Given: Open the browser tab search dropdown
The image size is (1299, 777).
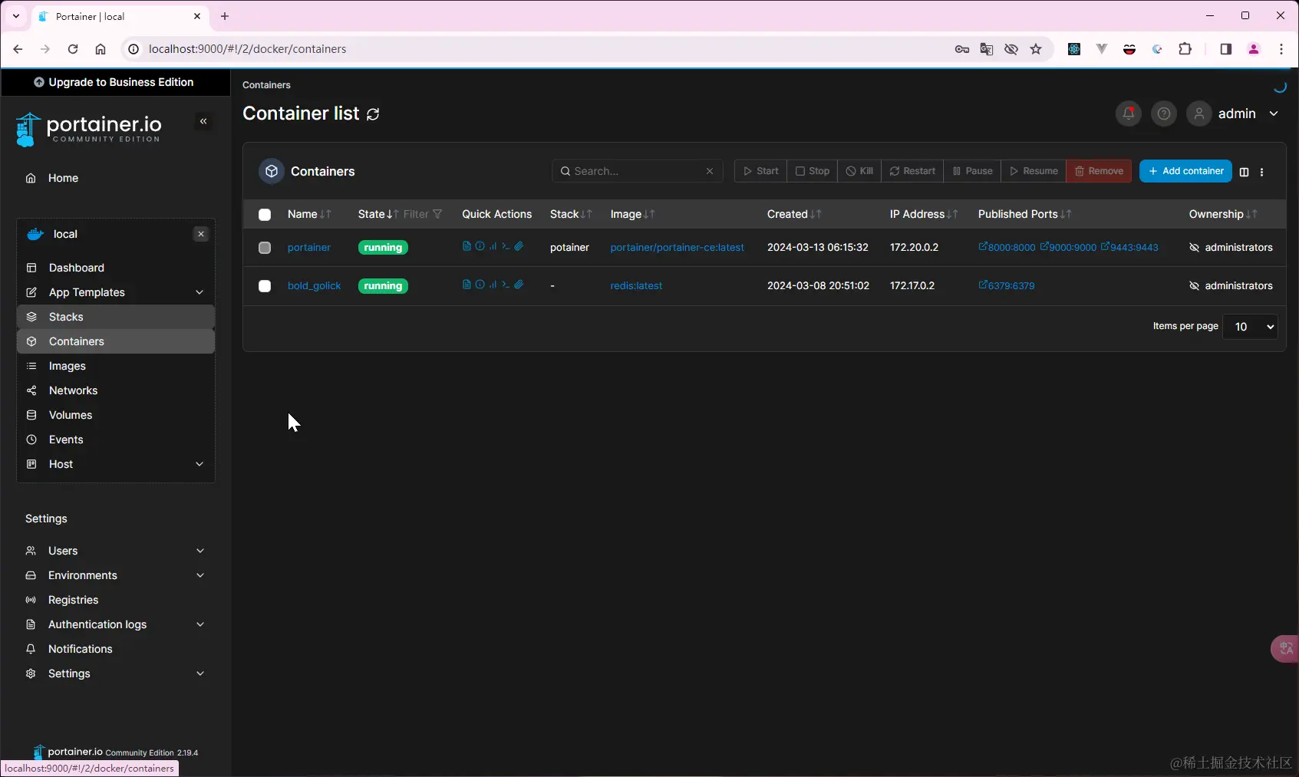Looking at the screenshot, I should click(x=15, y=16).
